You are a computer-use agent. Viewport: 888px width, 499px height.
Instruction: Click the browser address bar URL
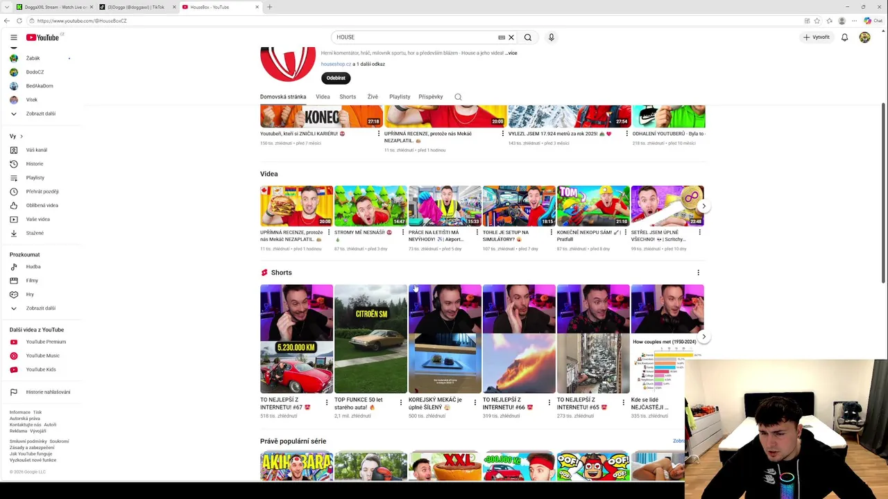[x=82, y=21]
